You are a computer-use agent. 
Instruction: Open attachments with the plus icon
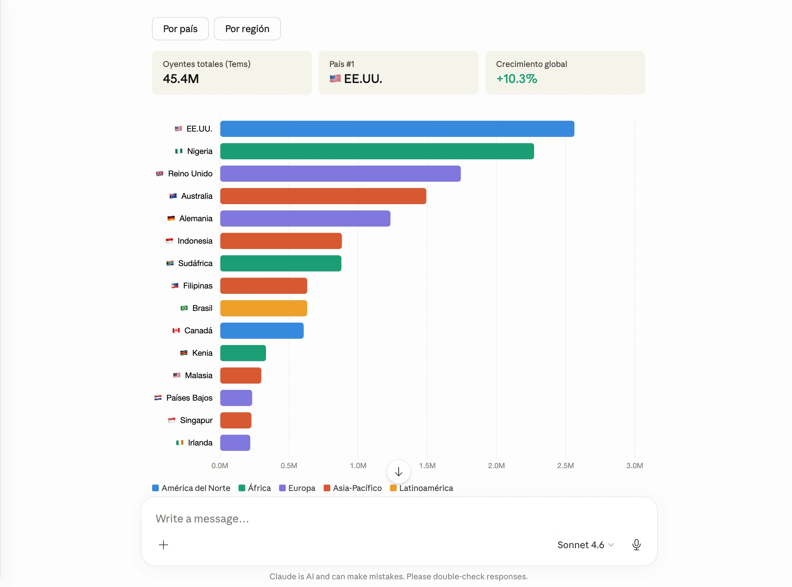(x=163, y=544)
